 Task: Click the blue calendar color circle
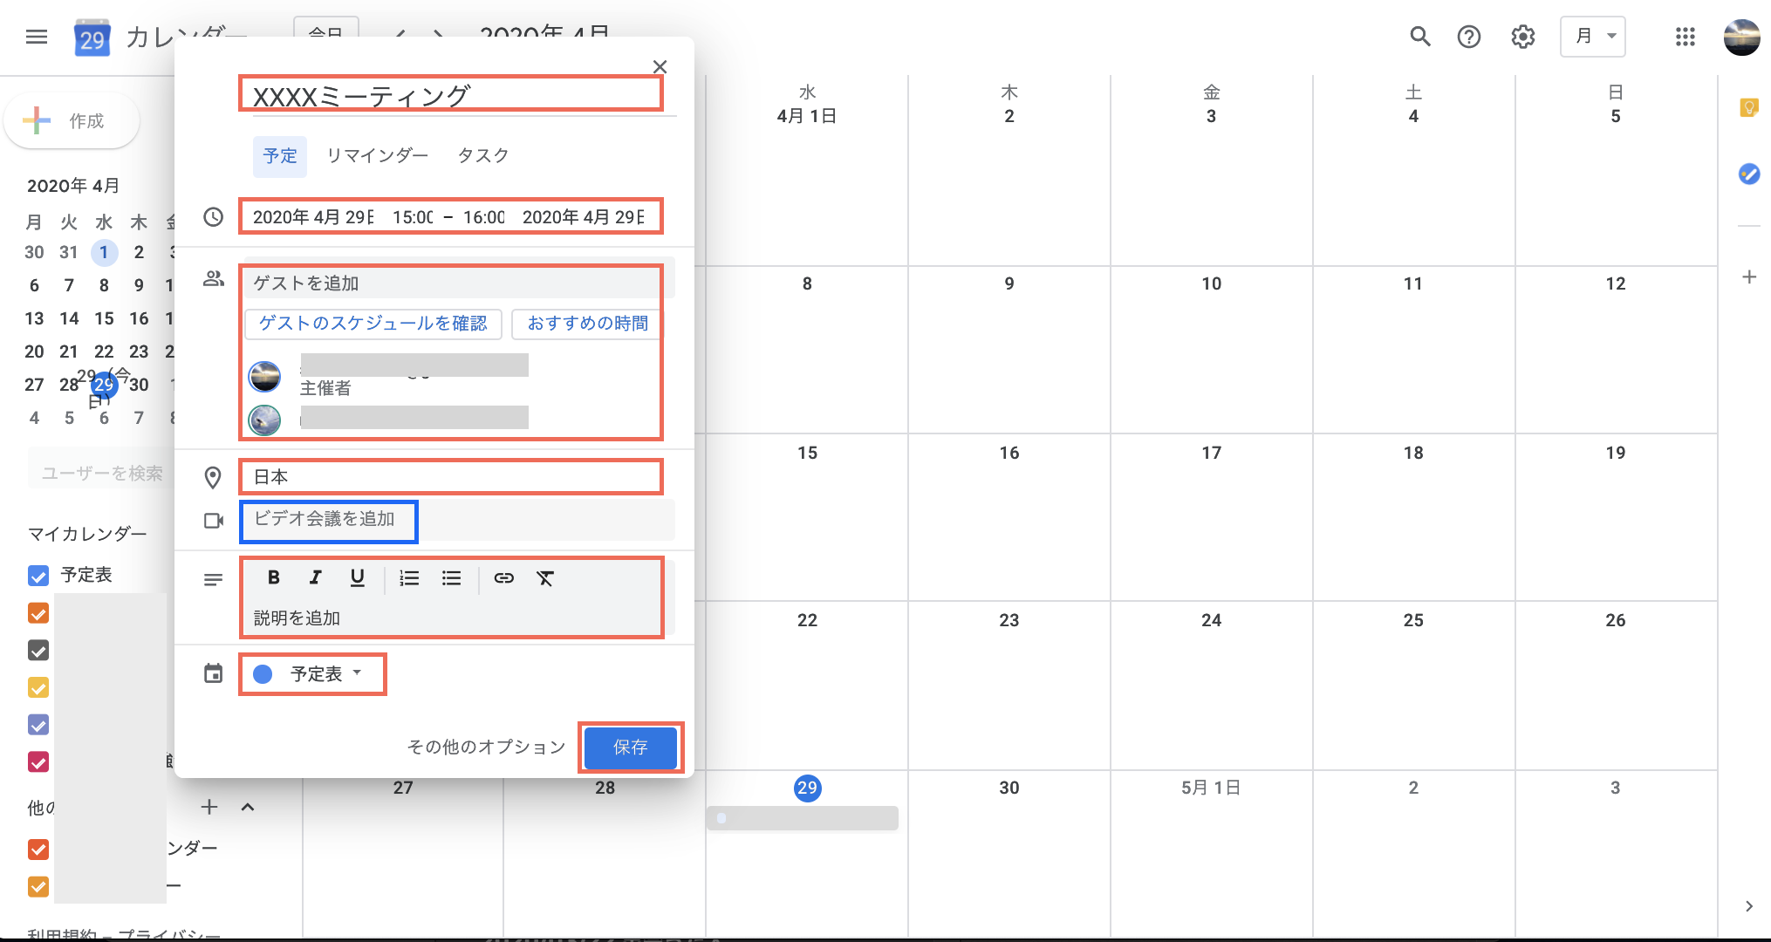pyautogui.click(x=262, y=673)
